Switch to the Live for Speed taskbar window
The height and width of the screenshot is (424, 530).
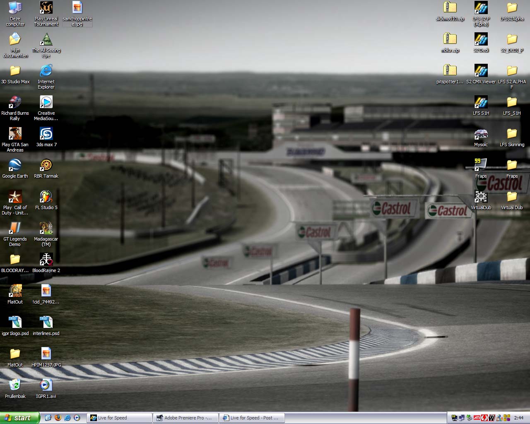click(x=119, y=418)
